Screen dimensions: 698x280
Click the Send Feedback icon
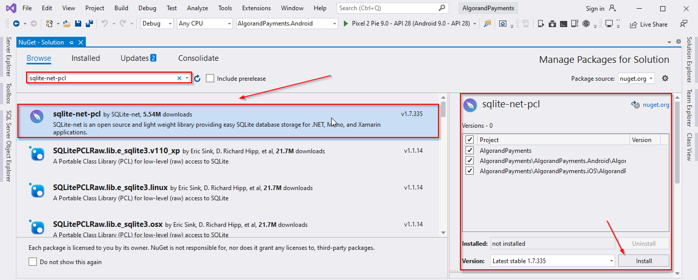tap(683, 24)
